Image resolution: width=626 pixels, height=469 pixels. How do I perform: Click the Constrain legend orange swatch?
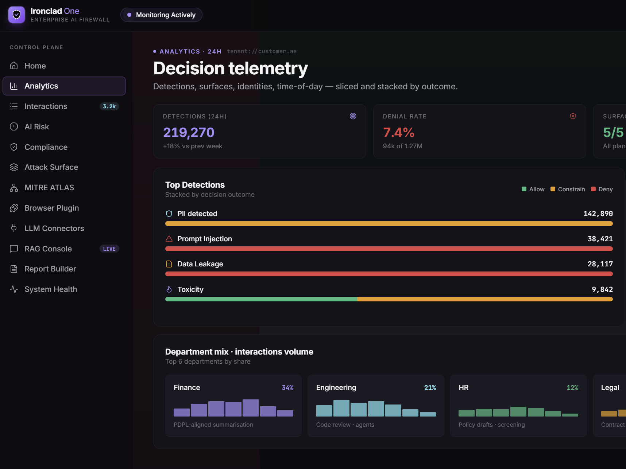coord(553,189)
